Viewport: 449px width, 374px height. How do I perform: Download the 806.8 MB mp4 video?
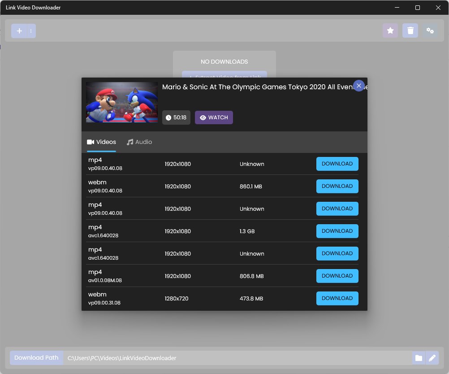click(337, 276)
